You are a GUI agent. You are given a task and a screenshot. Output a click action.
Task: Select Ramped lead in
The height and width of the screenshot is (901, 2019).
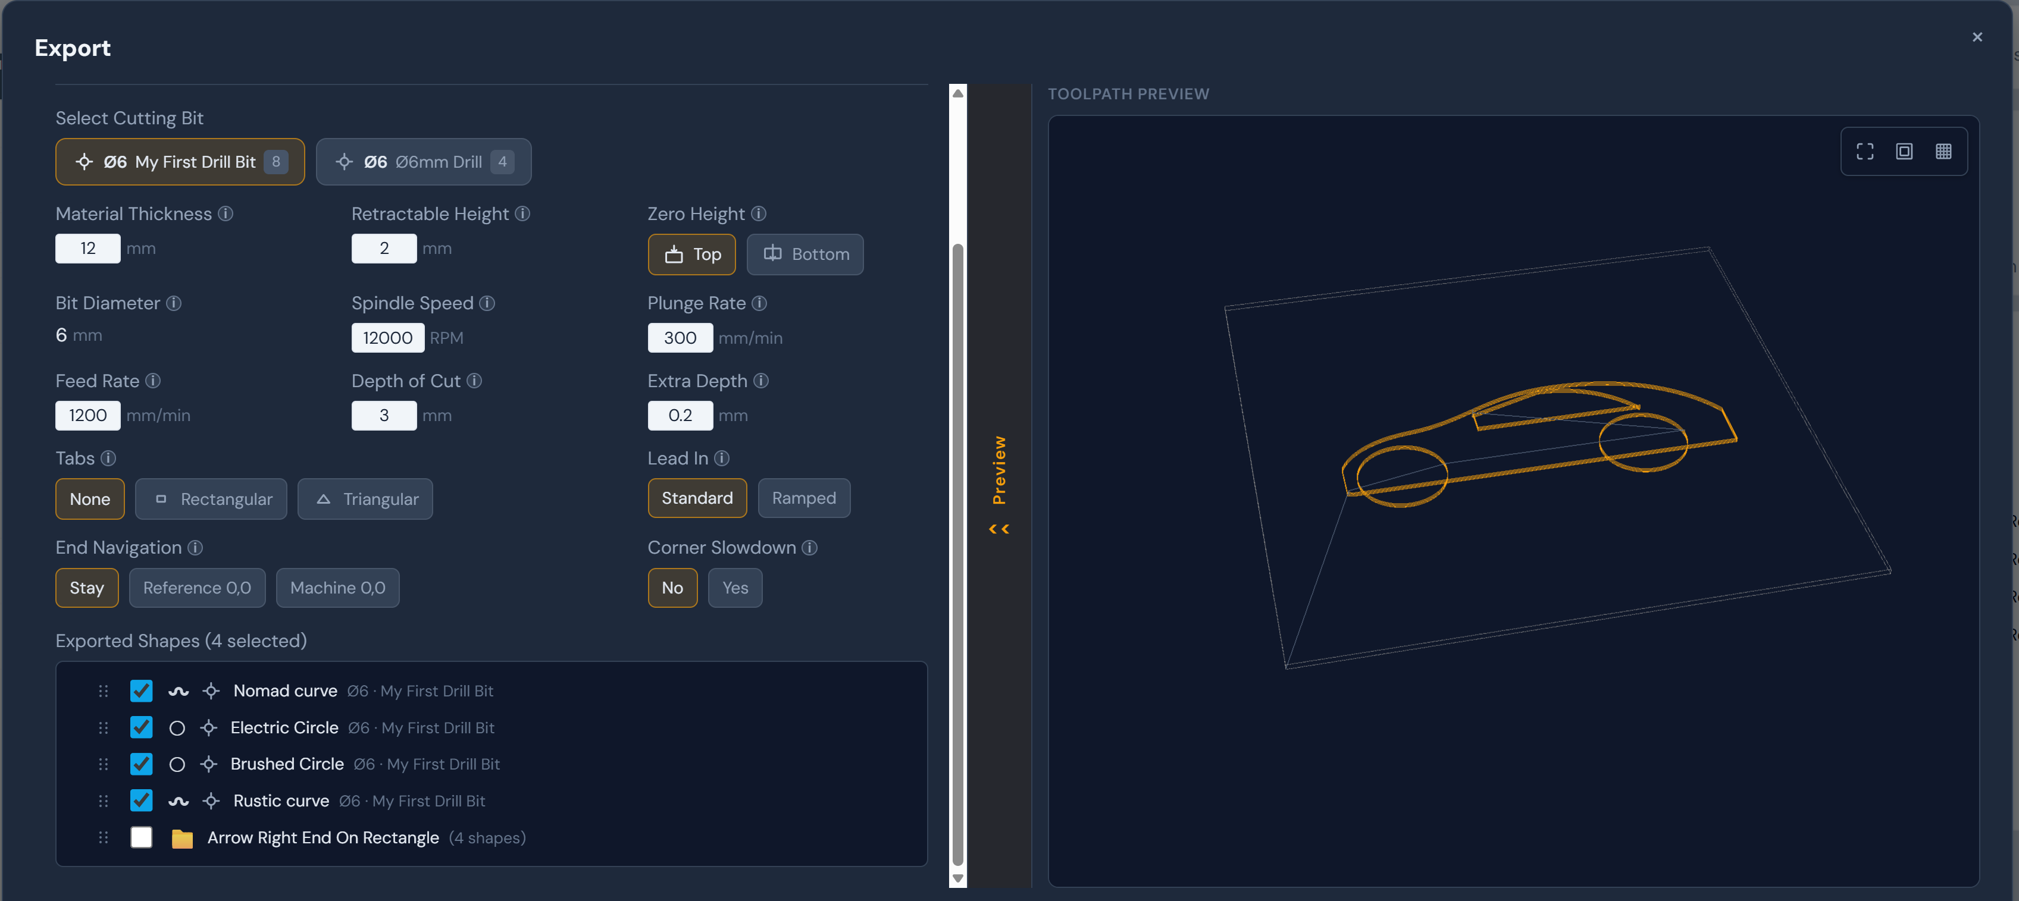tap(804, 498)
